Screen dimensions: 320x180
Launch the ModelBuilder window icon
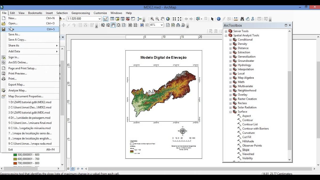pyautogui.click(x=139, y=19)
